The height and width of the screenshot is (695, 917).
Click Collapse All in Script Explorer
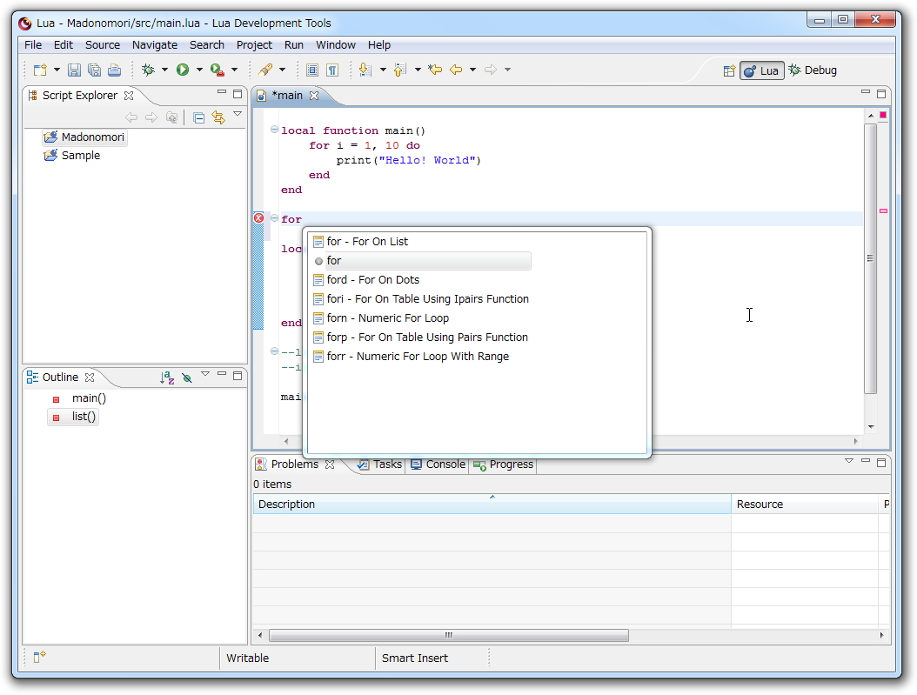pyautogui.click(x=198, y=117)
